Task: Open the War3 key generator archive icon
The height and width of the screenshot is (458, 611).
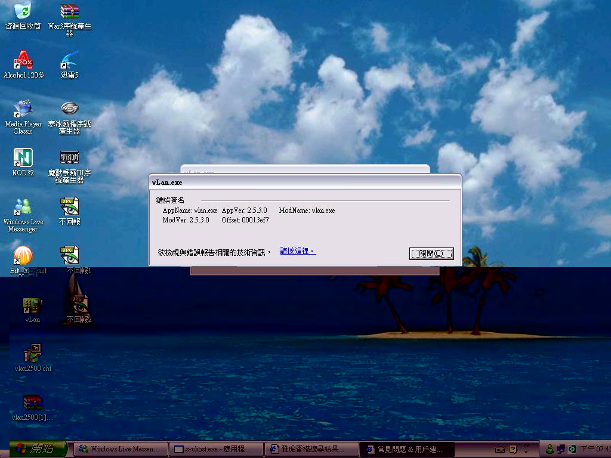Action: click(70, 11)
